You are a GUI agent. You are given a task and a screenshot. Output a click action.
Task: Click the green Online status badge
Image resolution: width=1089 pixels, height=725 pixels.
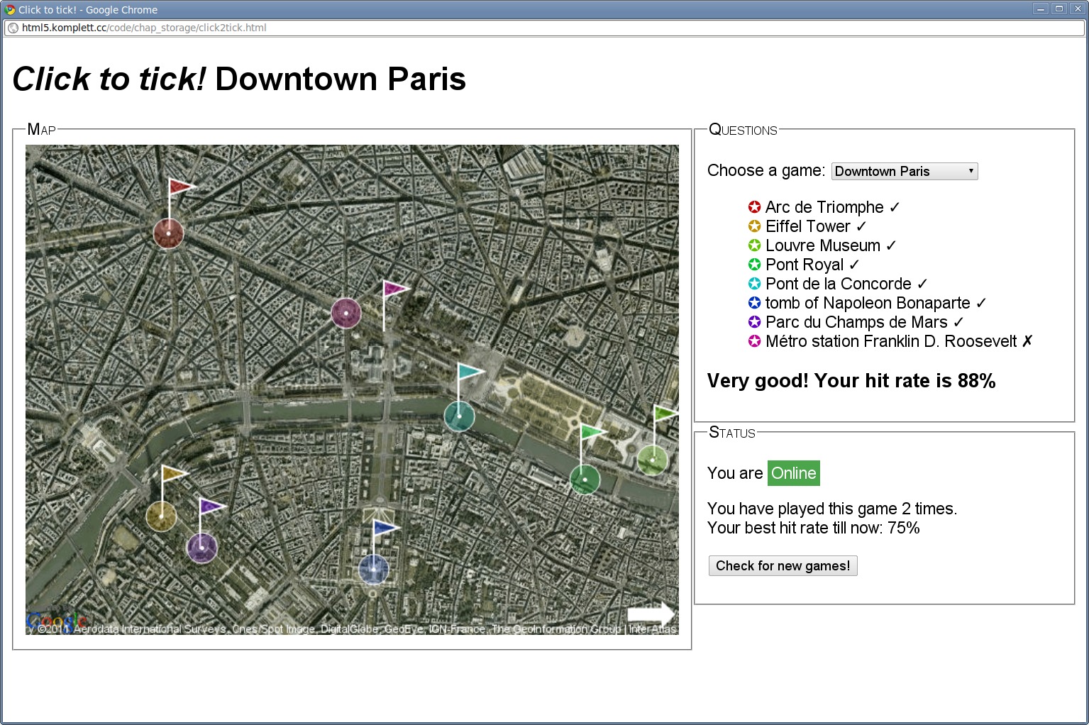pos(793,473)
